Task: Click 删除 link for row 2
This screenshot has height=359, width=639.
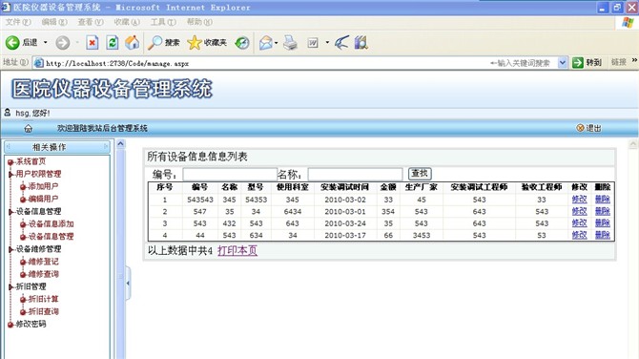Action: 603,211
